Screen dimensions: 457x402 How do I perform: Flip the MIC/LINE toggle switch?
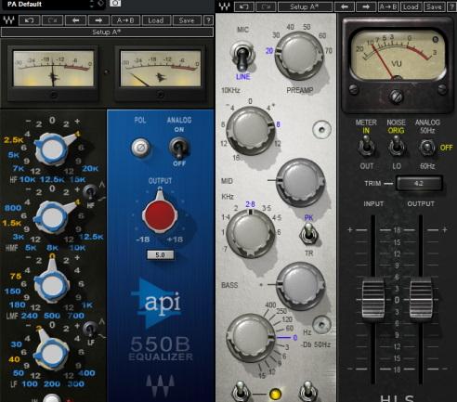[x=242, y=57]
